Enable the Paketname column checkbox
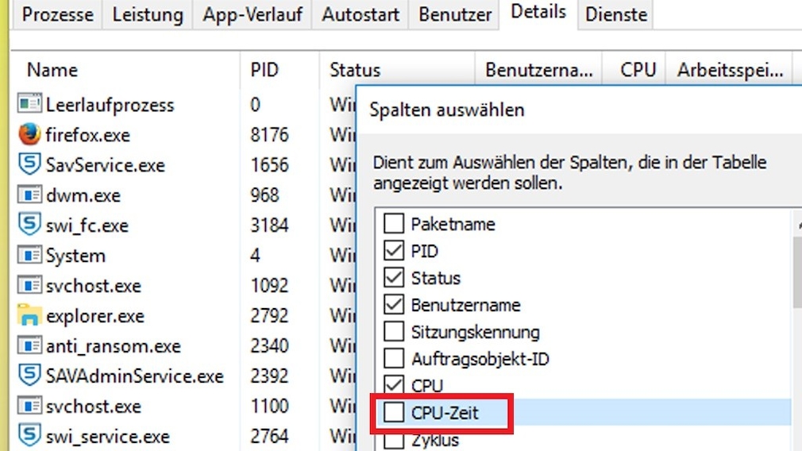Image resolution: width=802 pixels, height=451 pixels. [x=394, y=223]
